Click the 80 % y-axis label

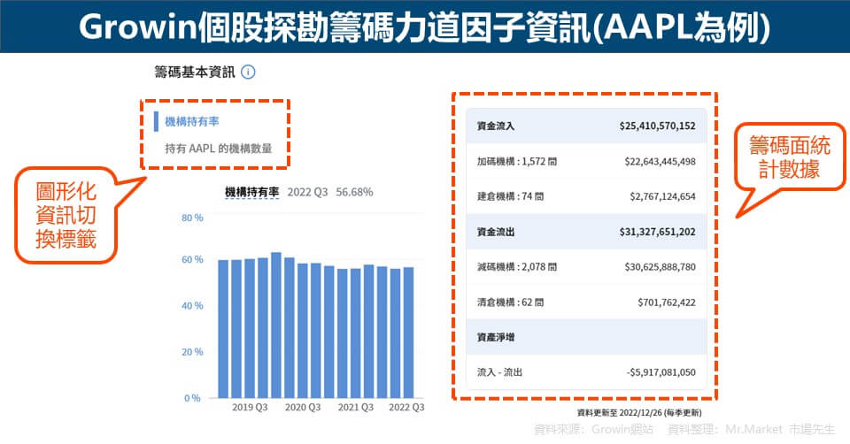192,218
